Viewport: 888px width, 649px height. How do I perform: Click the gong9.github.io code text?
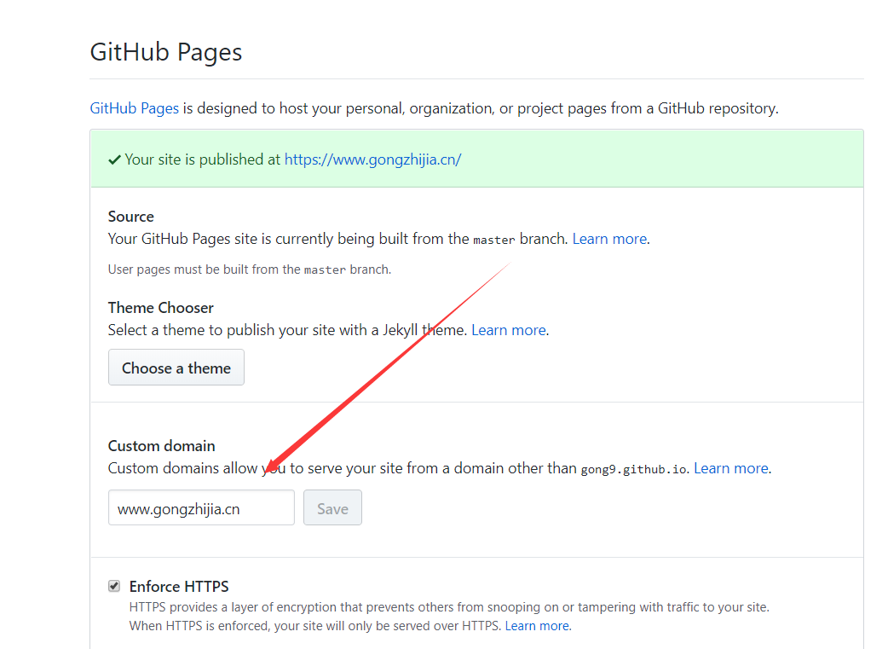(634, 469)
